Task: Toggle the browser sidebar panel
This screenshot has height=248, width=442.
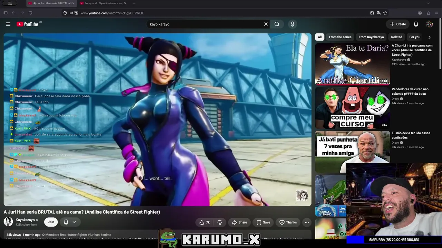Action: [x=6, y=13]
